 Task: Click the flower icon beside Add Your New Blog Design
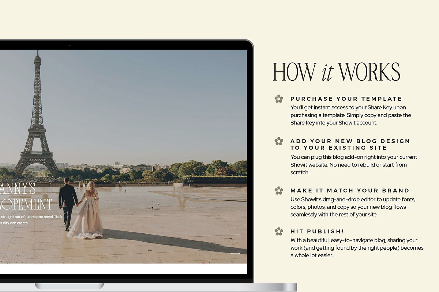(x=279, y=141)
